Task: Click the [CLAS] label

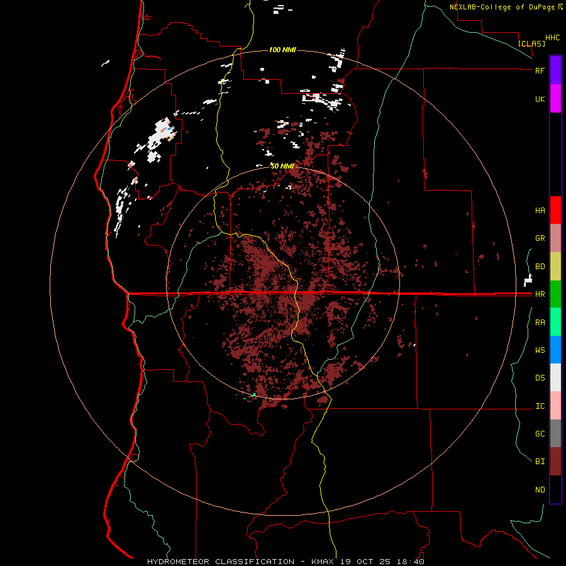Action: 531,43
